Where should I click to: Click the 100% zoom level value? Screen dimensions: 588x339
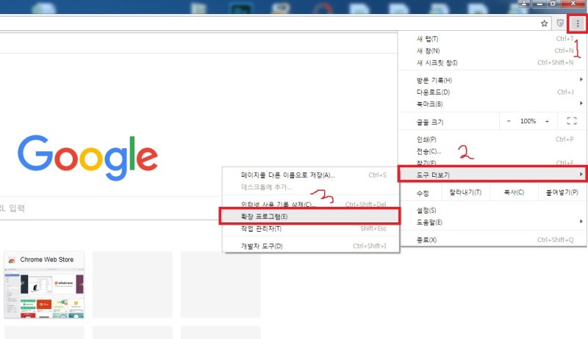(x=528, y=121)
